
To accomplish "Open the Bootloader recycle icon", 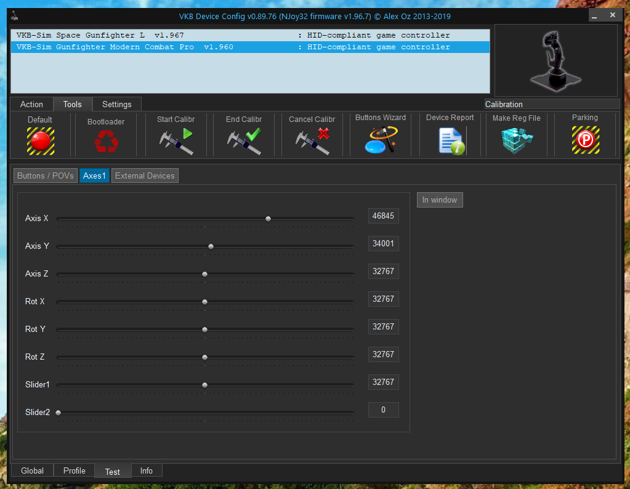I will coord(106,142).
